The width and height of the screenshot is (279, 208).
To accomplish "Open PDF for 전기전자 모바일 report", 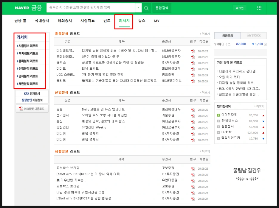I will 193,116.
